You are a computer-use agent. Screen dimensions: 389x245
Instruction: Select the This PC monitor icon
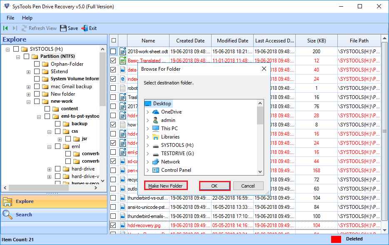[x=155, y=128]
